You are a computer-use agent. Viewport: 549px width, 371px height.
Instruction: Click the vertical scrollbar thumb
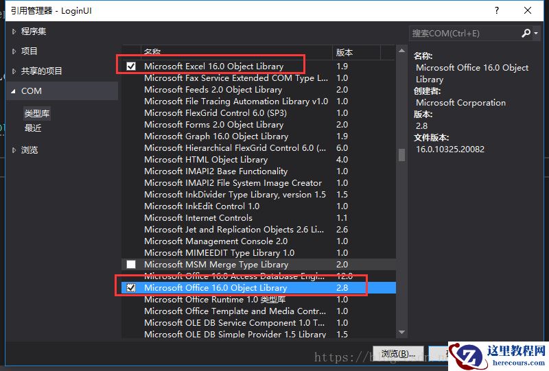[x=401, y=155]
